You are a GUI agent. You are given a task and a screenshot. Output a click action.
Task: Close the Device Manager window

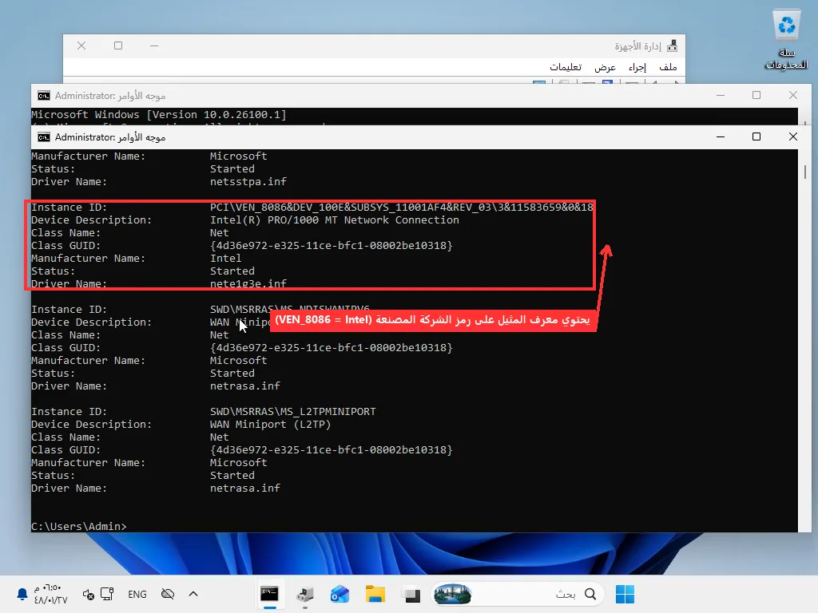click(81, 45)
